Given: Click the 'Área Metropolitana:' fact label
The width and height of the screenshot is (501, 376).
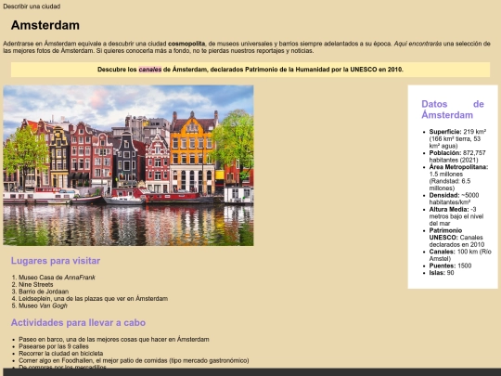Looking at the screenshot, I should pyautogui.click(x=458, y=167).
